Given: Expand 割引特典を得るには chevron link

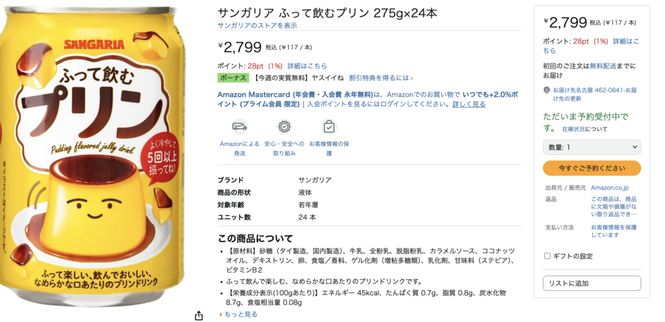Looking at the screenshot, I should point(381,78).
